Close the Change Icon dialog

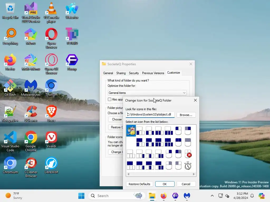(195, 100)
